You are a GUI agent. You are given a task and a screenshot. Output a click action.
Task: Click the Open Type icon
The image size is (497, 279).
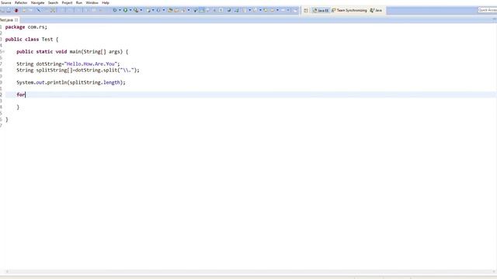[x=170, y=10]
